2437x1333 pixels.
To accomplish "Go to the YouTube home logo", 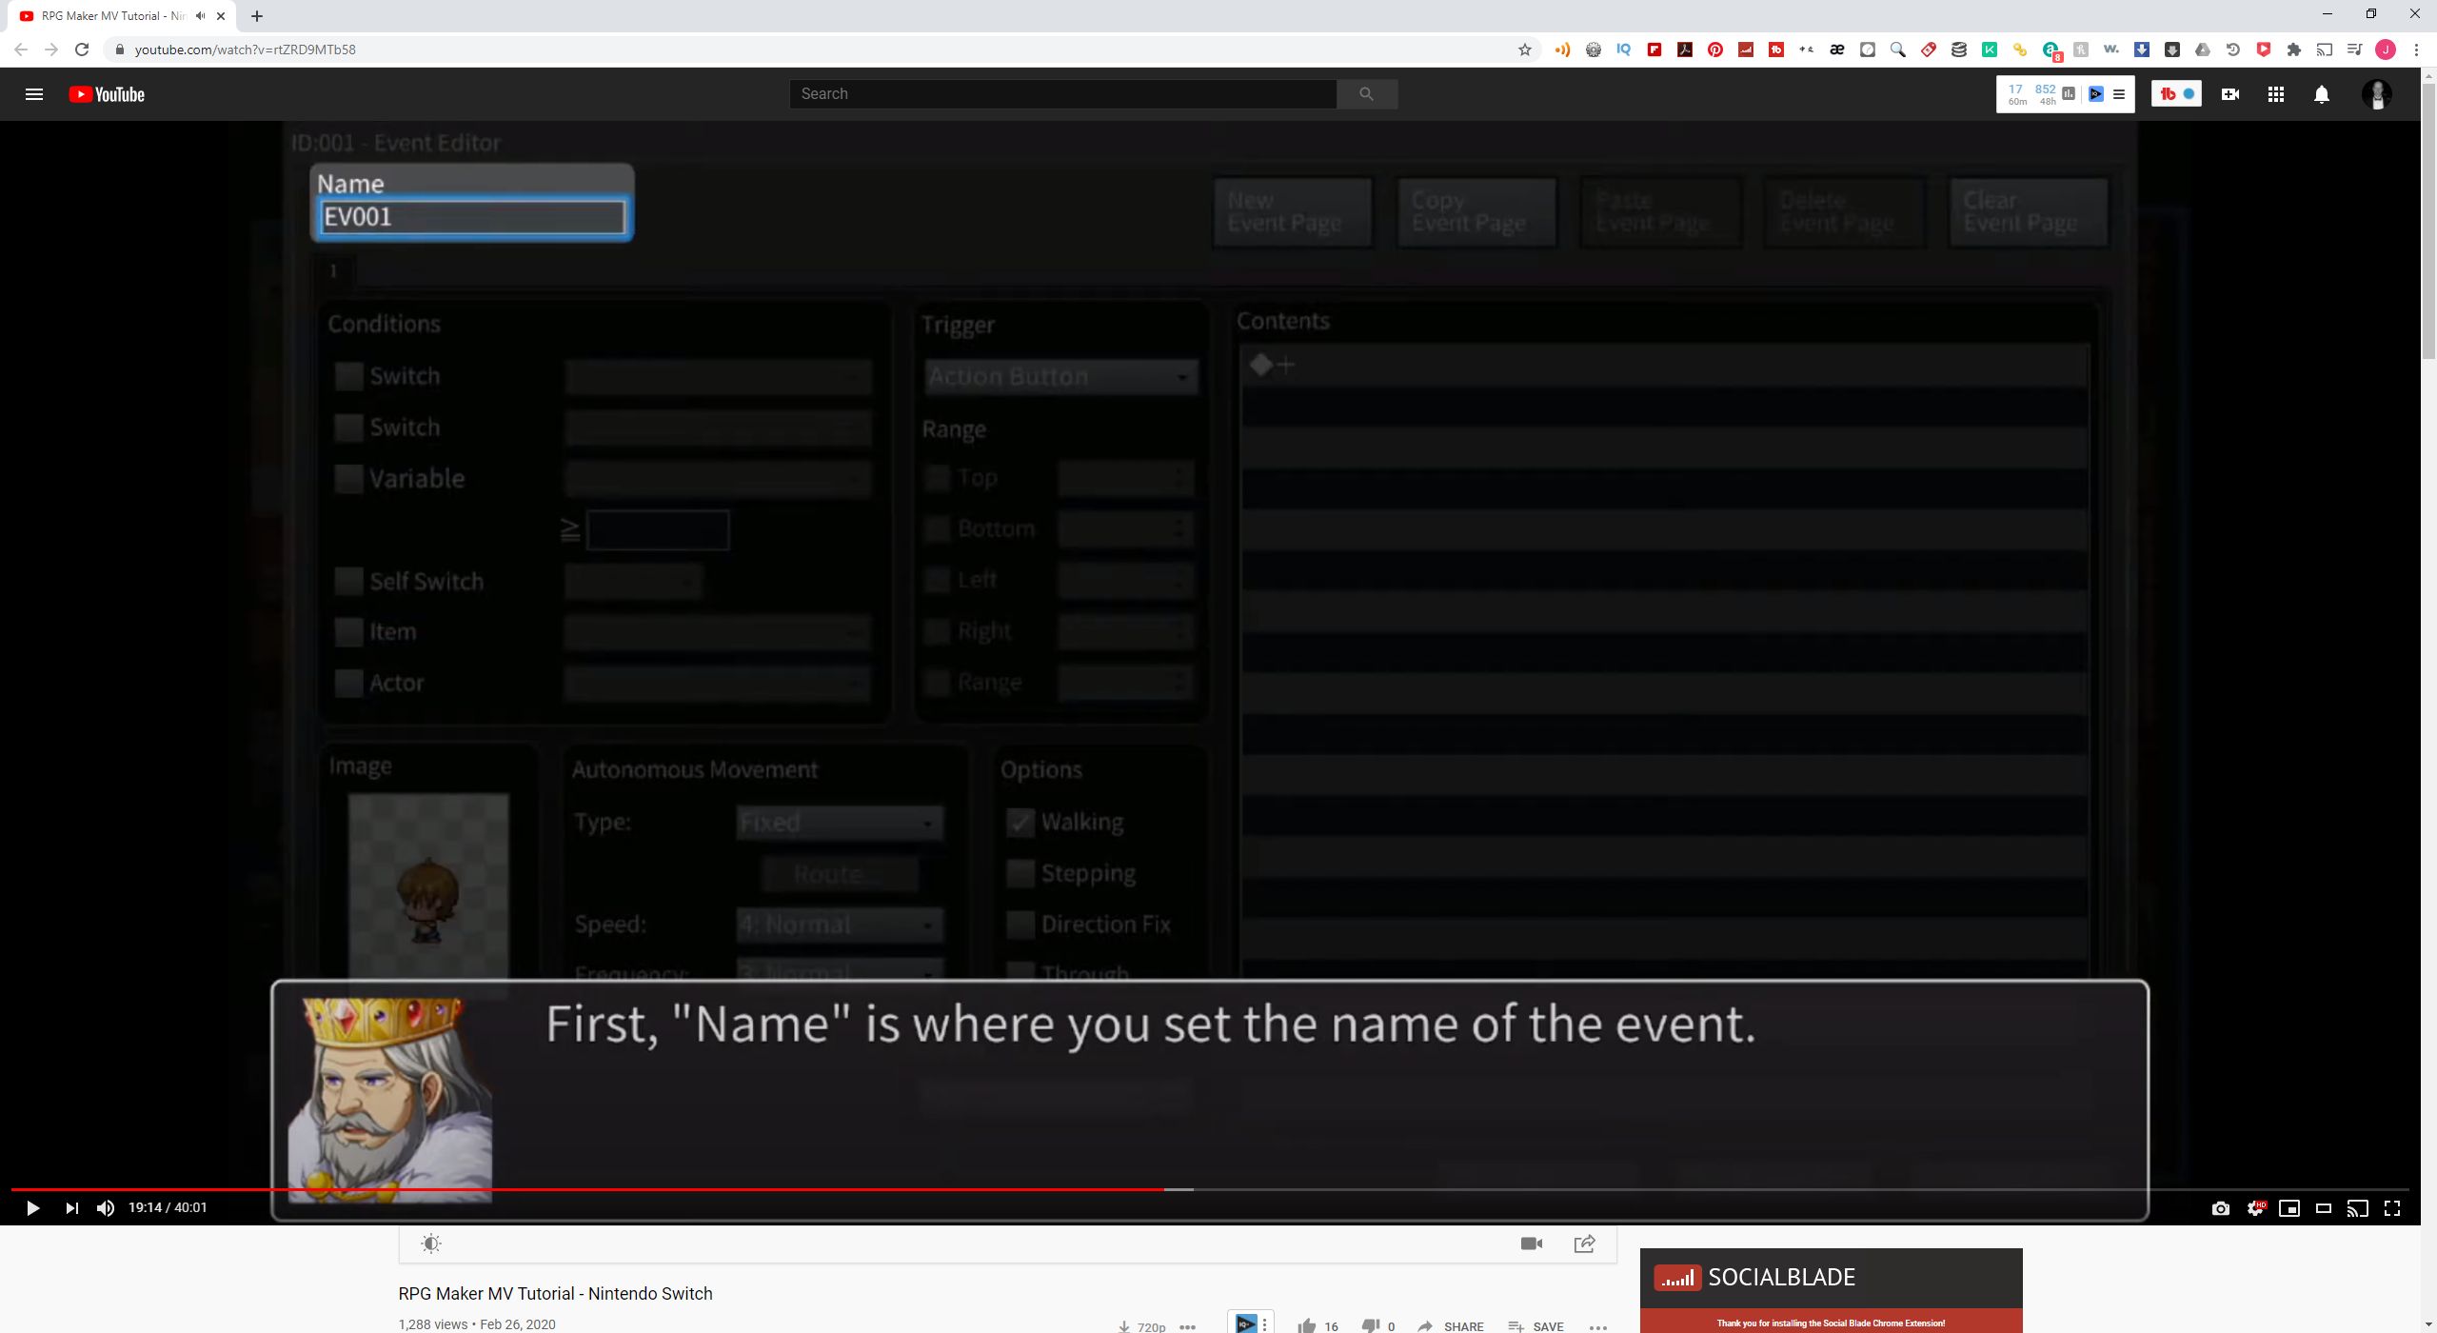I will (x=107, y=94).
